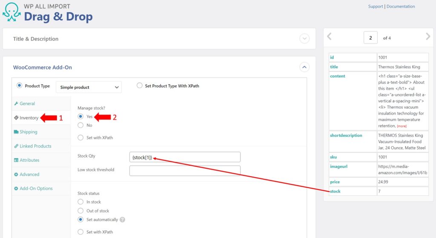Click the stock value 7

click(379, 191)
